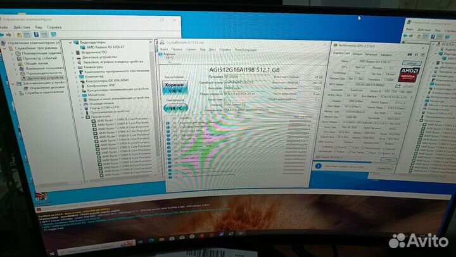
Task: Open Справка menu in Computer Management
Action: 54,27
